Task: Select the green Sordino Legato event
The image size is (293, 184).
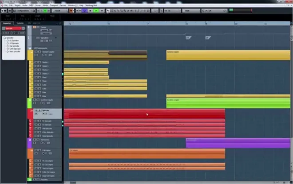Action: click(228, 103)
